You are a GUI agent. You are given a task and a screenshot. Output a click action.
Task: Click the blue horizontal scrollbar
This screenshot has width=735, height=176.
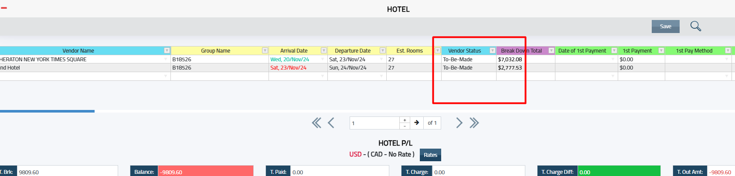pyautogui.click(x=47, y=111)
